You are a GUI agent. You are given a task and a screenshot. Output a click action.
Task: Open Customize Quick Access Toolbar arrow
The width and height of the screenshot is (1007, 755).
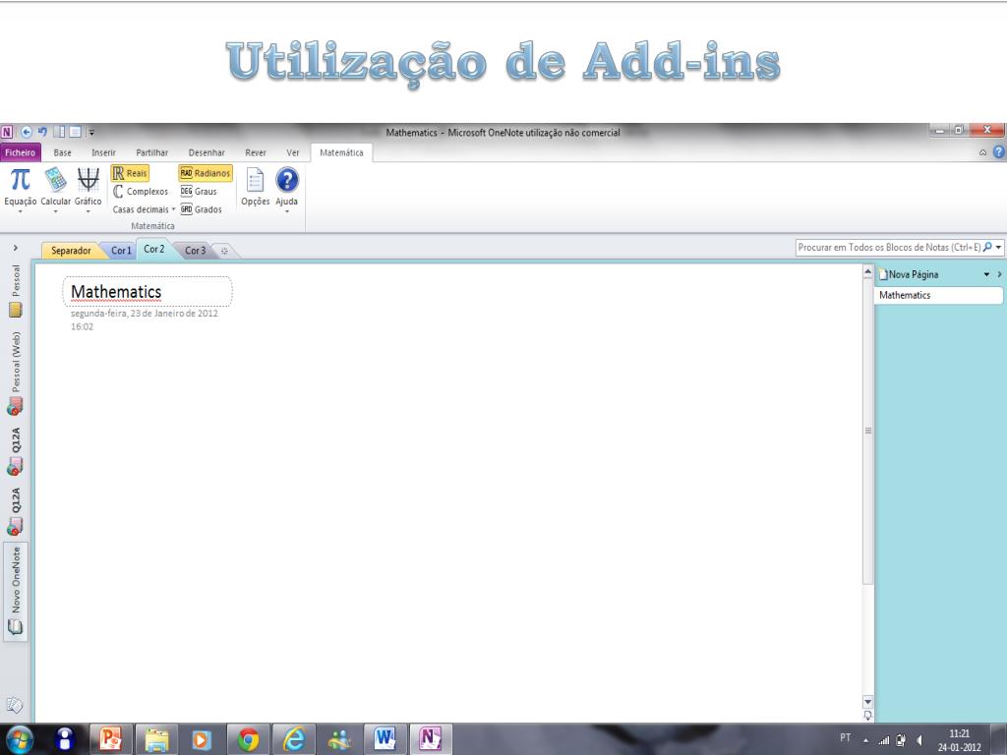pos(91,133)
